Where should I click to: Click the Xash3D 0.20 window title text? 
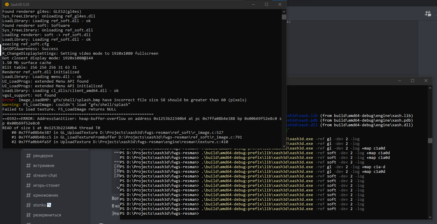click(x=20, y=4)
